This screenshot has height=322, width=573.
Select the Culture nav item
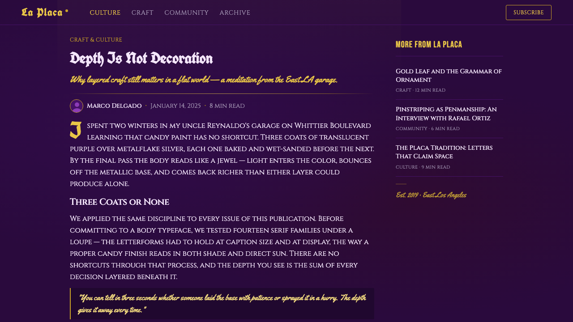click(105, 13)
